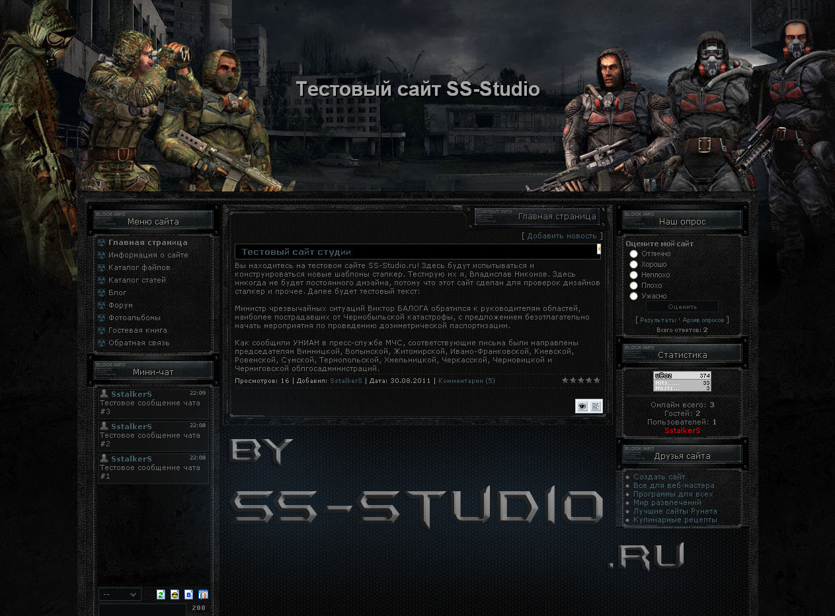Open the Архив опросов link
Screen dimensions: 835x616
(703, 320)
